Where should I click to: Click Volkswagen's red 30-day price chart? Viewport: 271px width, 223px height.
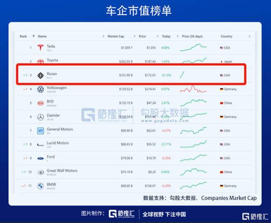193,89
